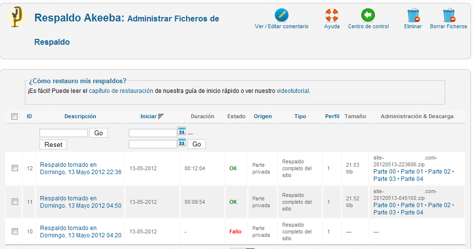Image resolution: width=473 pixels, height=249 pixels.
Task: Click the Ver / Editar comentario pencil icon
Action: pyautogui.click(x=282, y=15)
